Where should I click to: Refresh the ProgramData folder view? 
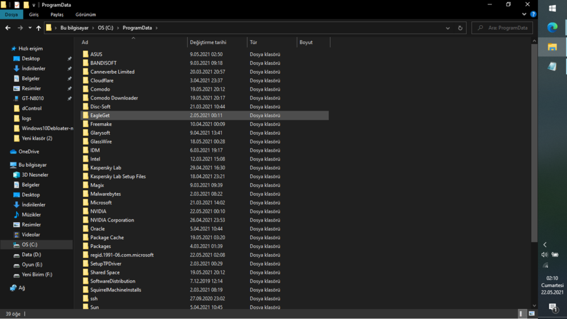tap(460, 28)
